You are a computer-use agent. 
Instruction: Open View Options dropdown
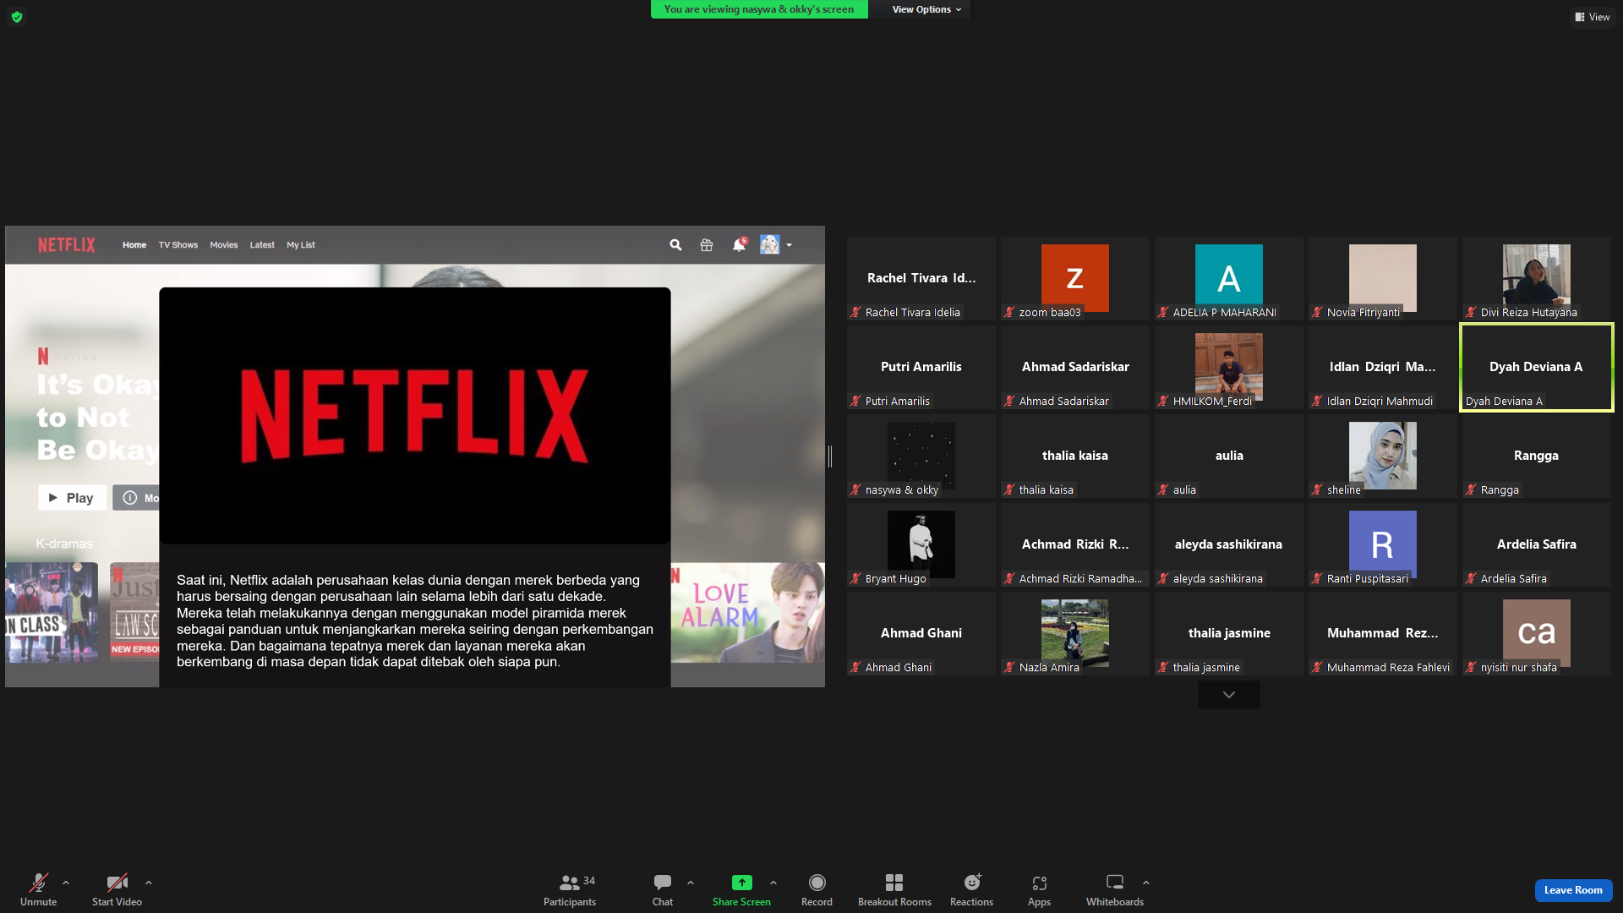pyautogui.click(x=926, y=9)
